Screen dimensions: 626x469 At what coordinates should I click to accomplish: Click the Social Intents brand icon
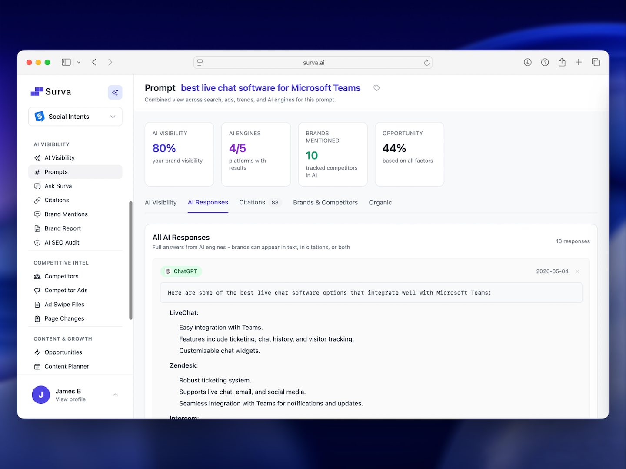tap(40, 116)
